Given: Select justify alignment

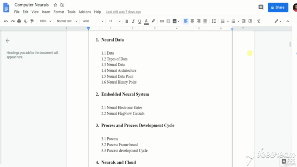Looking at the screenshot, I should (x=205, y=21).
